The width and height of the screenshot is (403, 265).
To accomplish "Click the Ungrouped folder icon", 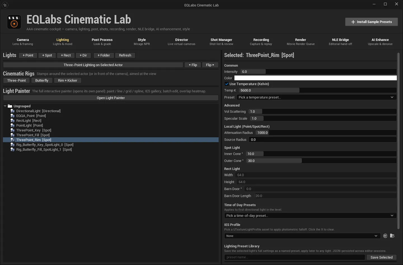I will 10,106.
